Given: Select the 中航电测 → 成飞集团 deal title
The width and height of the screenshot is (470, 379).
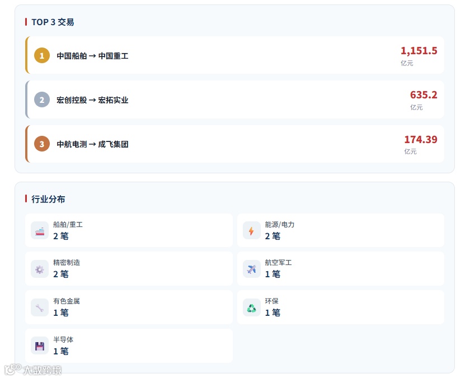Looking at the screenshot, I should 93,144.
